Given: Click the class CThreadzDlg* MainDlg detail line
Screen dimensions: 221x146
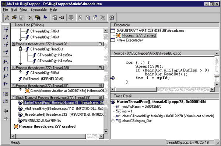Looking at the screenshot, I should tap(168, 116).
